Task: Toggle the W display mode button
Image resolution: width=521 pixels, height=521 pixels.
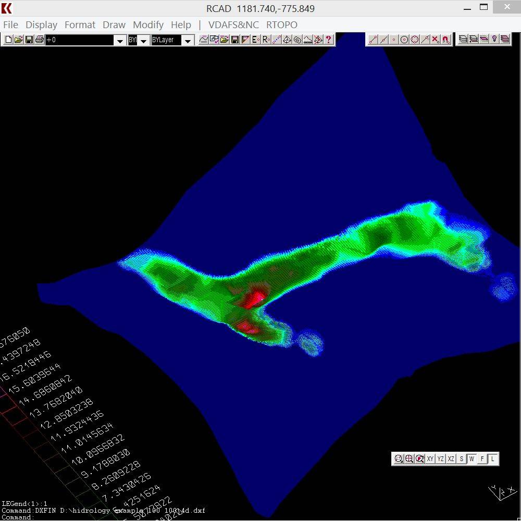Action: [x=472, y=458]
